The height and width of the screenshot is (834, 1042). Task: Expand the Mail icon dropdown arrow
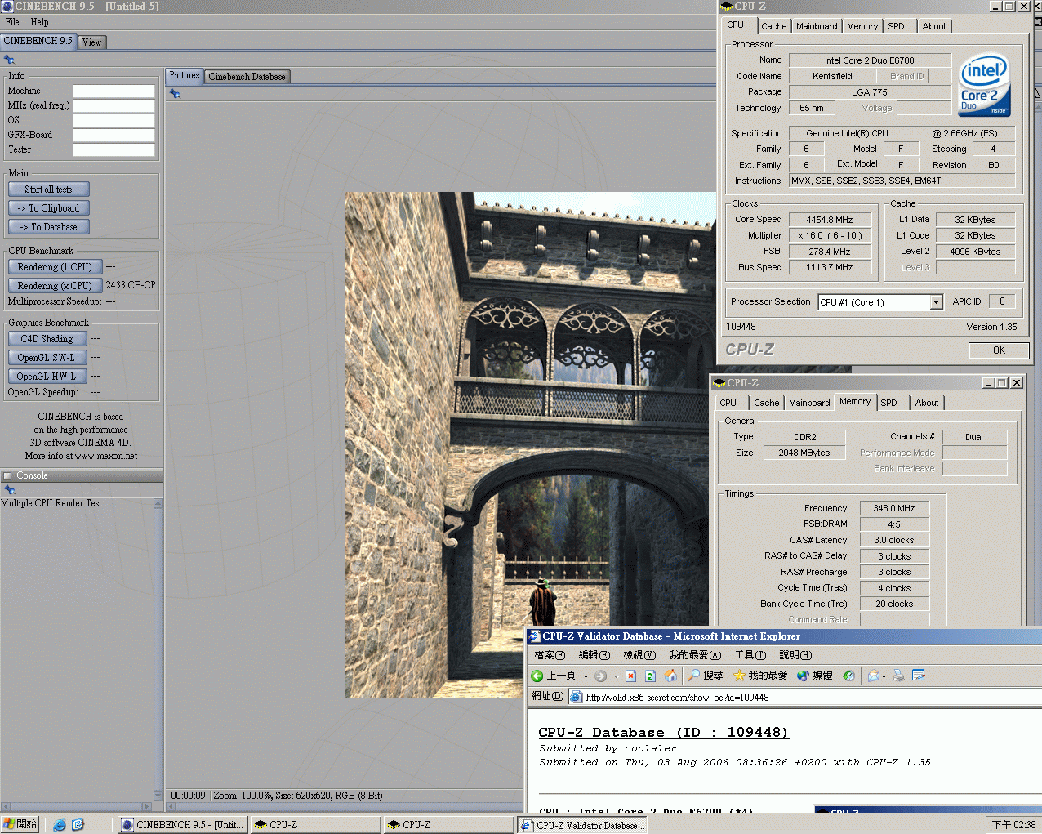coord(884,676)
